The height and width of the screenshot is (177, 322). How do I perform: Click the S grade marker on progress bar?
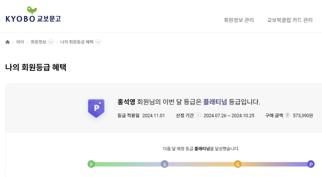165,164
